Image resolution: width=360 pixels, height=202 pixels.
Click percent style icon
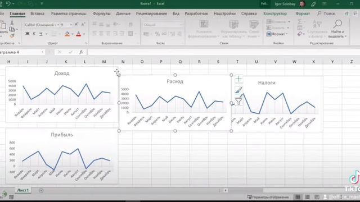tap(157, 34)
